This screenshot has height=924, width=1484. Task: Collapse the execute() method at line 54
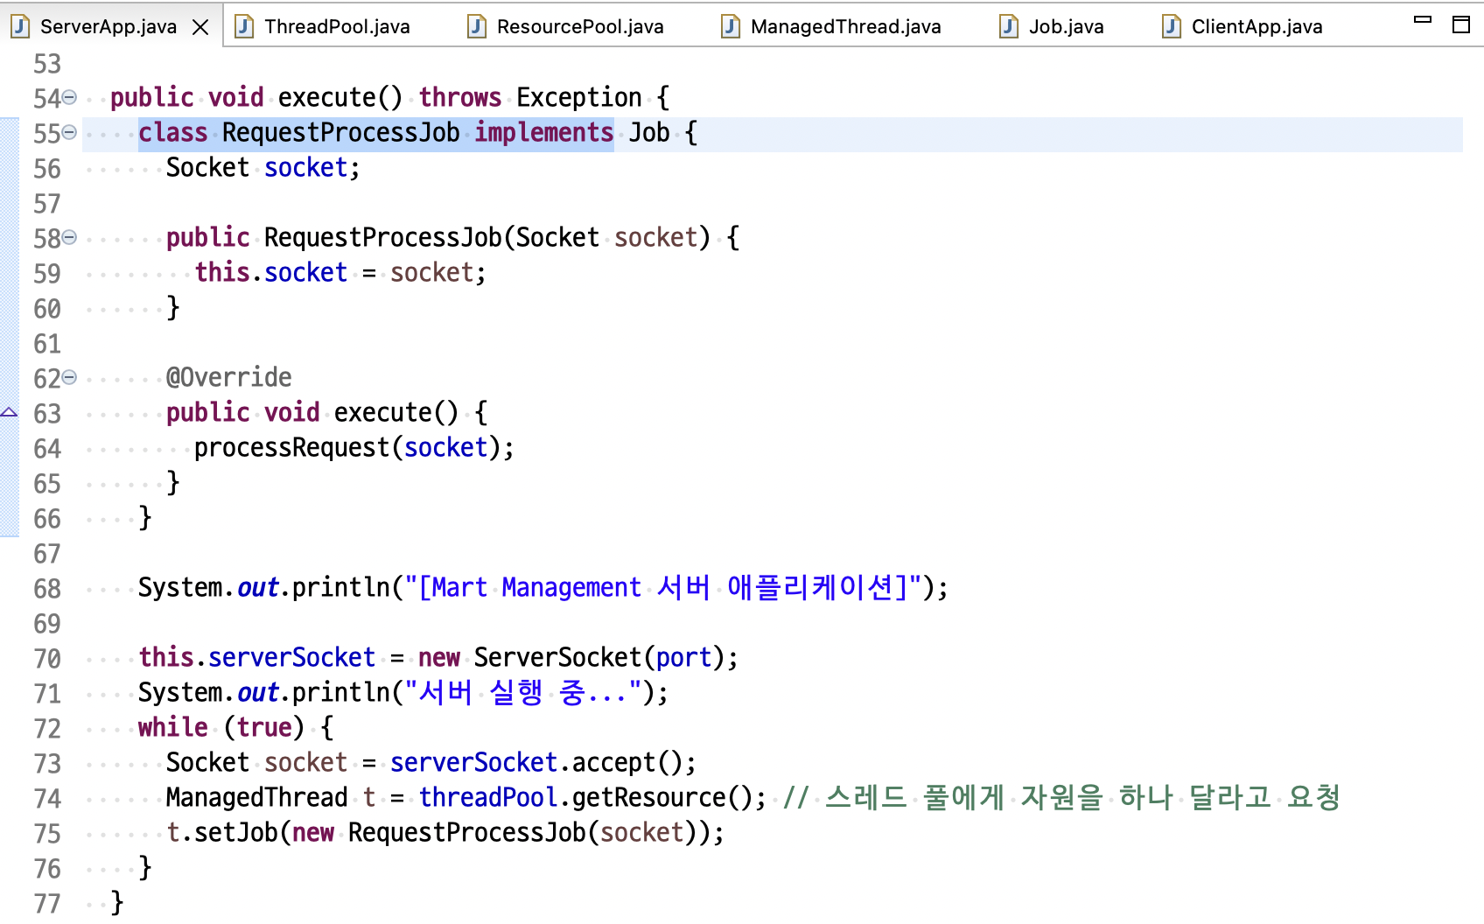(69, 97)
